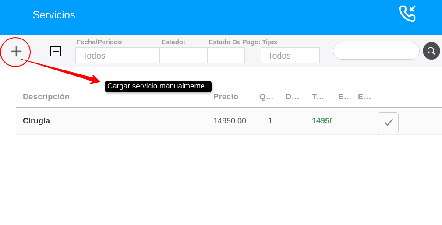Viewport: 442px width, 225px height.
Task: Sort by the Descripción column header
Action: 46,97
